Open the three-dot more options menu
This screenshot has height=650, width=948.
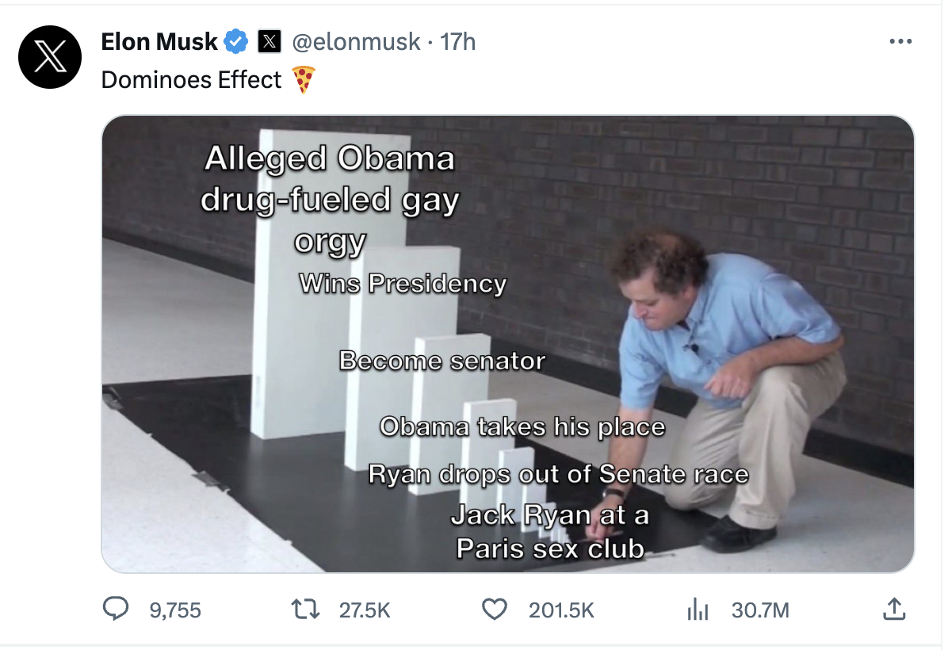point(900,42)
